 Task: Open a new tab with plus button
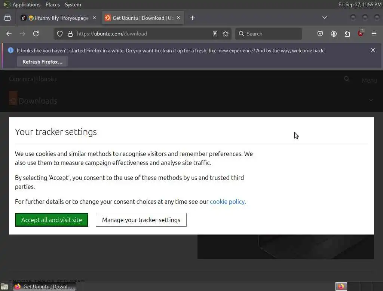point(193,18)
